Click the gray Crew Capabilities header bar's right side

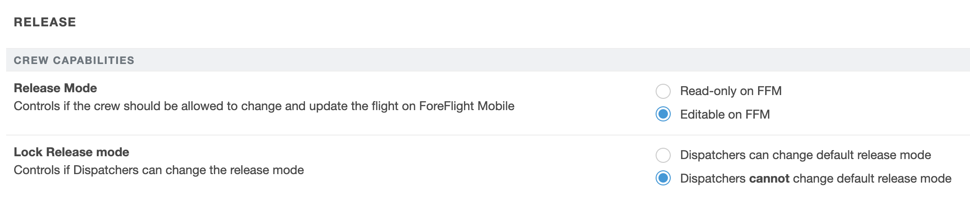850,60
